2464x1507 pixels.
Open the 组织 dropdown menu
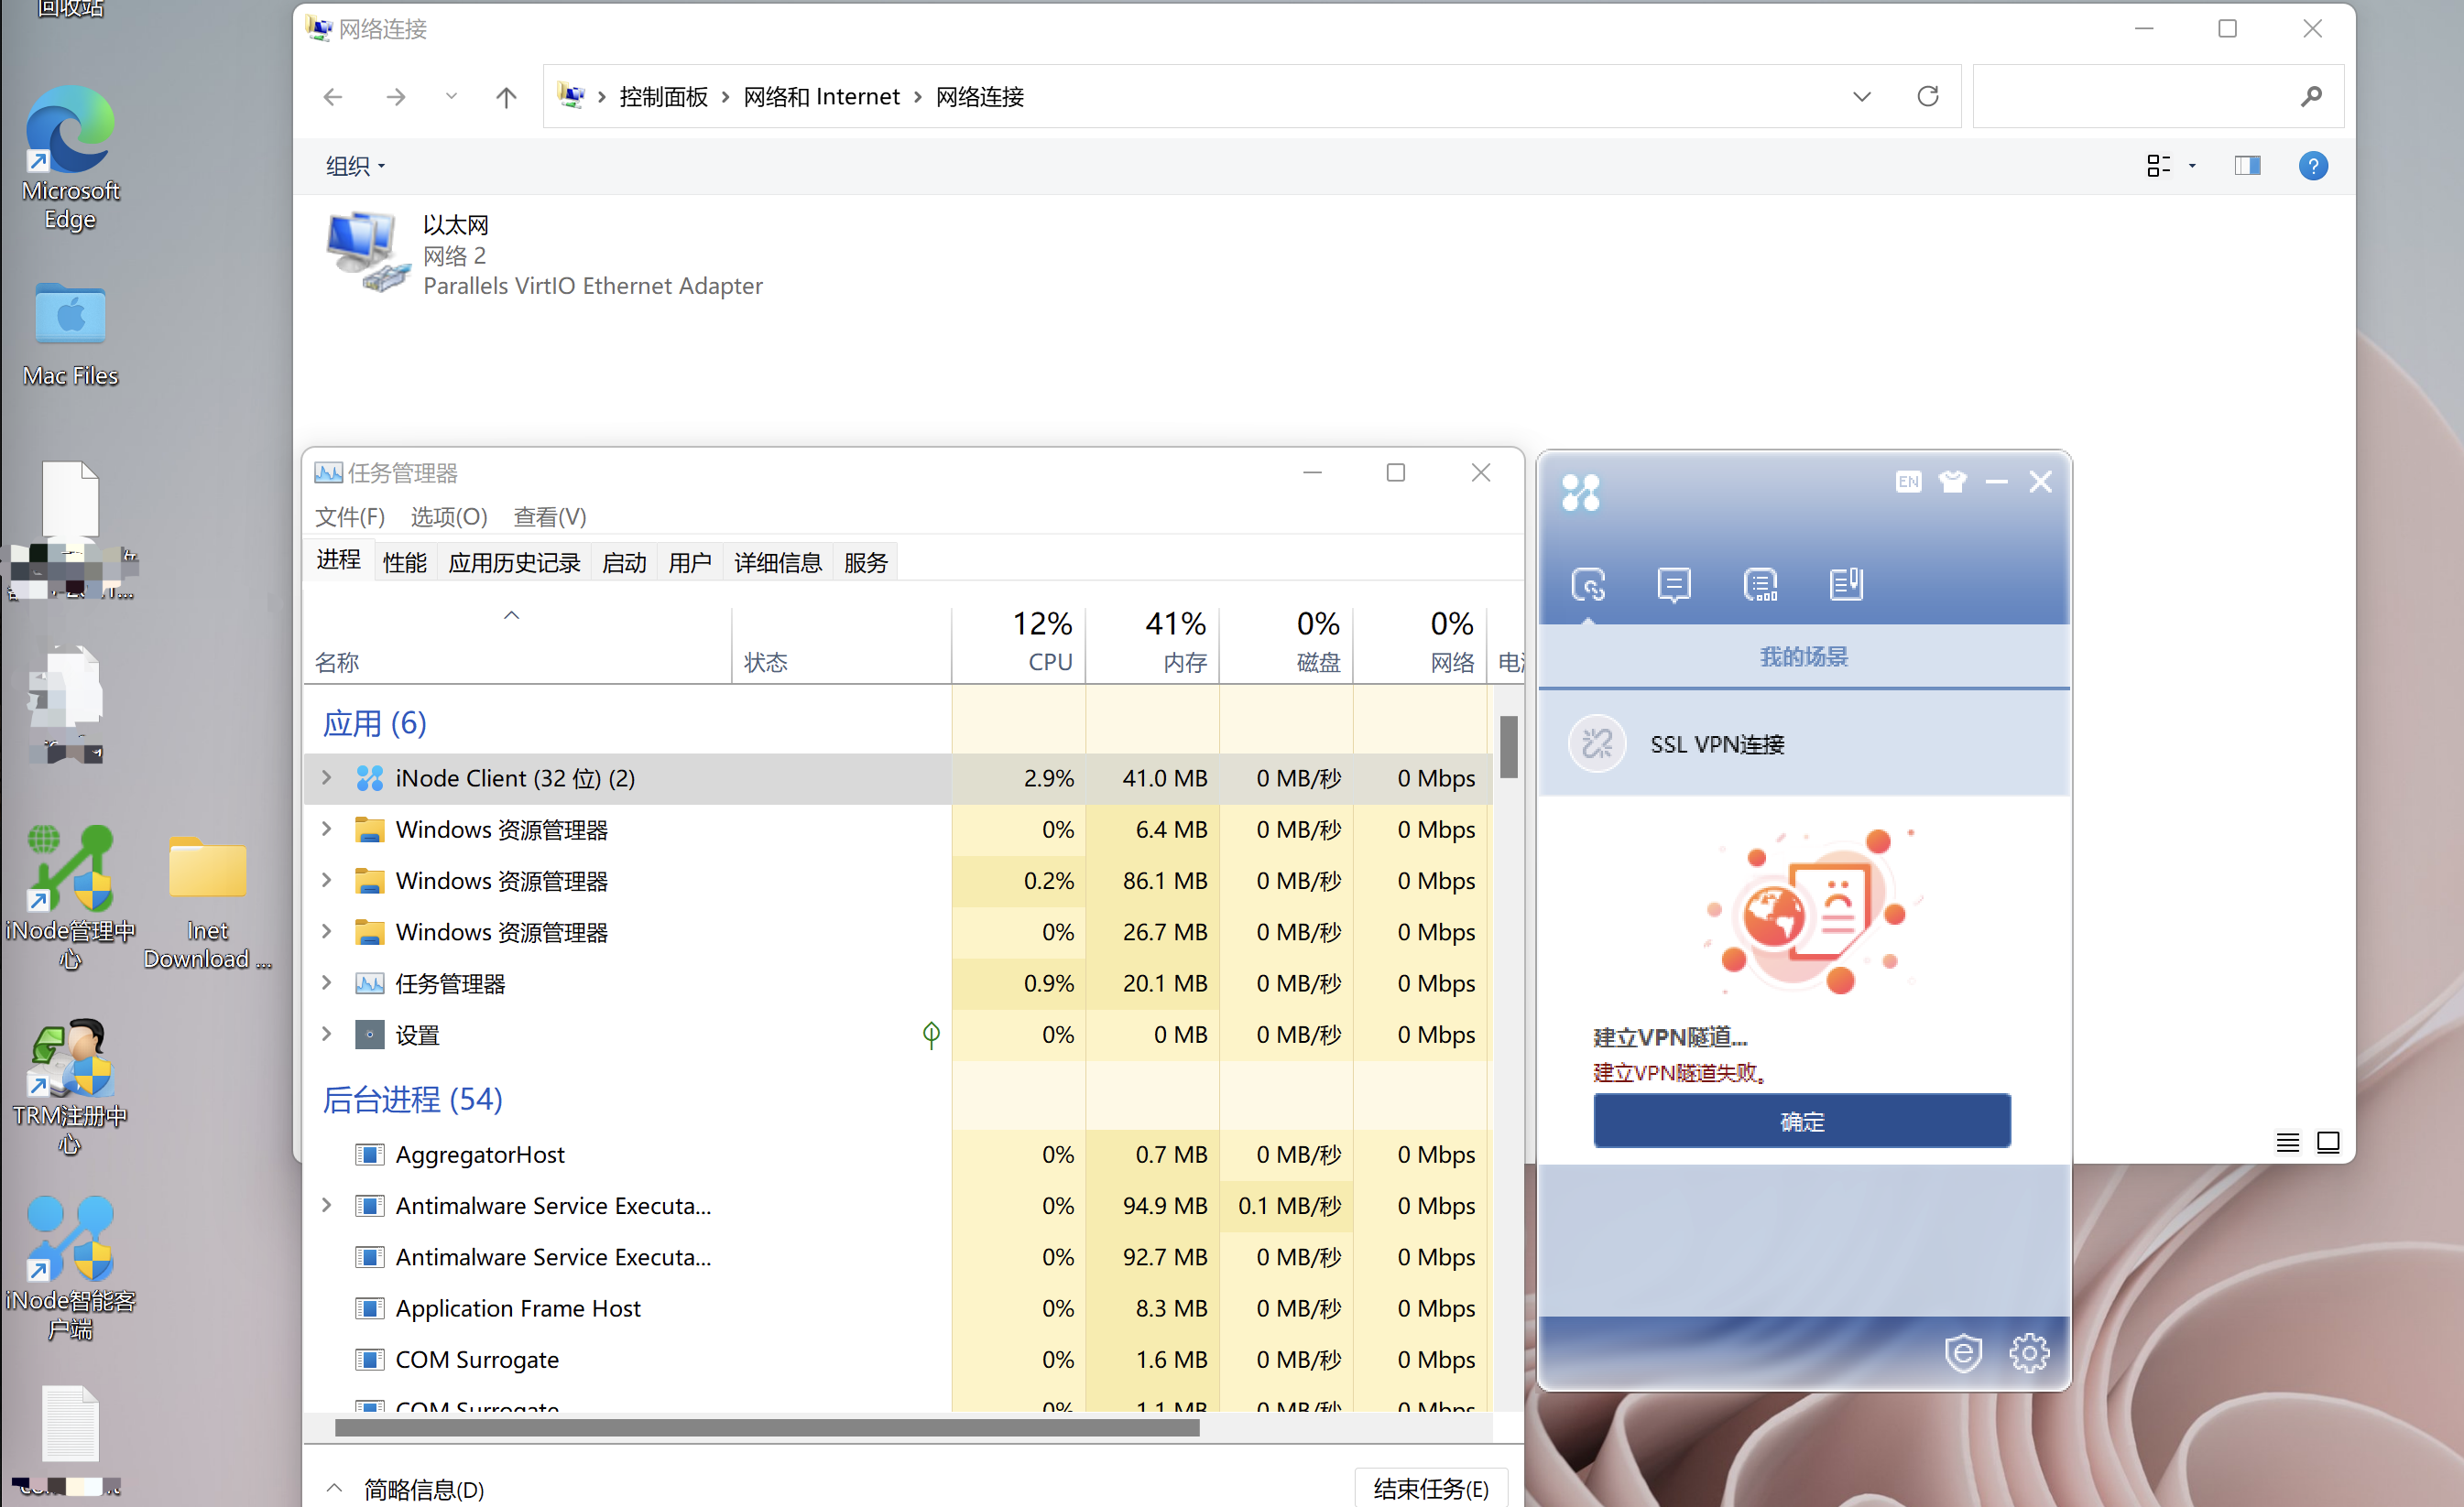click(x=355, y=166)
